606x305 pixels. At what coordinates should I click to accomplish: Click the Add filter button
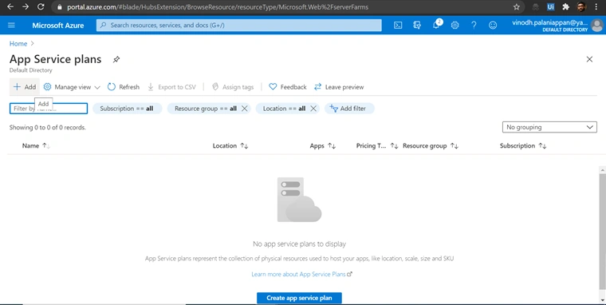click(x=349, y=109)
